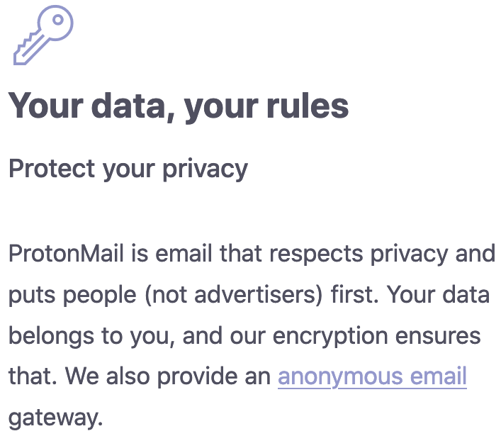The width and height of the screenshot is (501, 436).
Task: Click the "(not advertisers)" text
Action: pos(234,295)
